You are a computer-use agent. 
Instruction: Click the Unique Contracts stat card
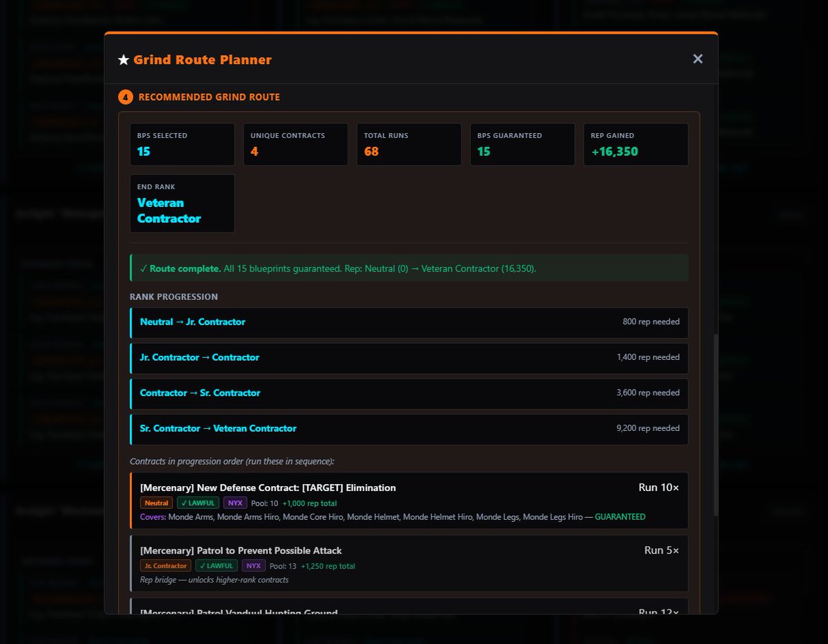point(295,145)
